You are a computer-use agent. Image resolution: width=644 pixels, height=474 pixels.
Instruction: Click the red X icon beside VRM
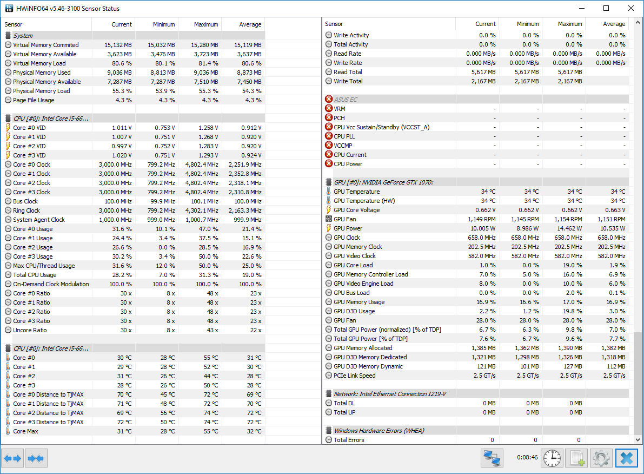coord(329,109)
